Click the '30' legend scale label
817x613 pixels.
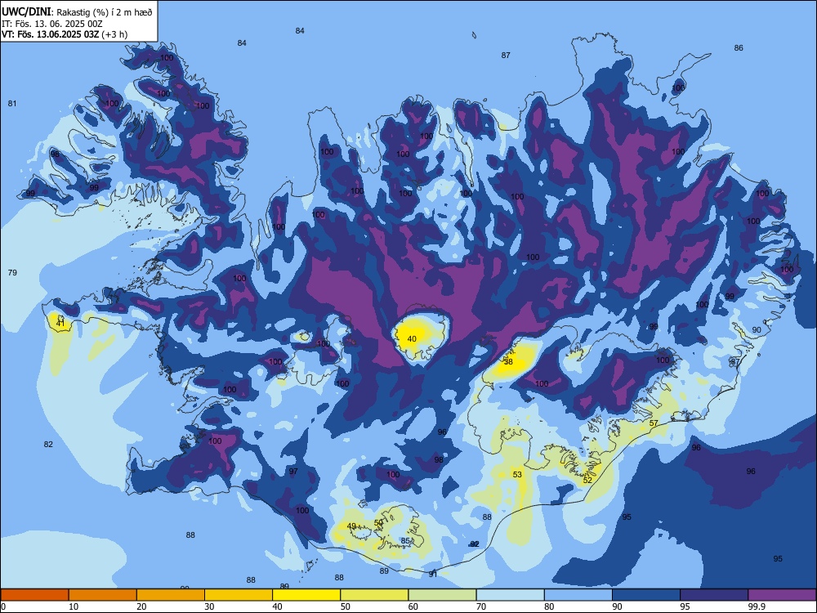(x=209, y=606)
